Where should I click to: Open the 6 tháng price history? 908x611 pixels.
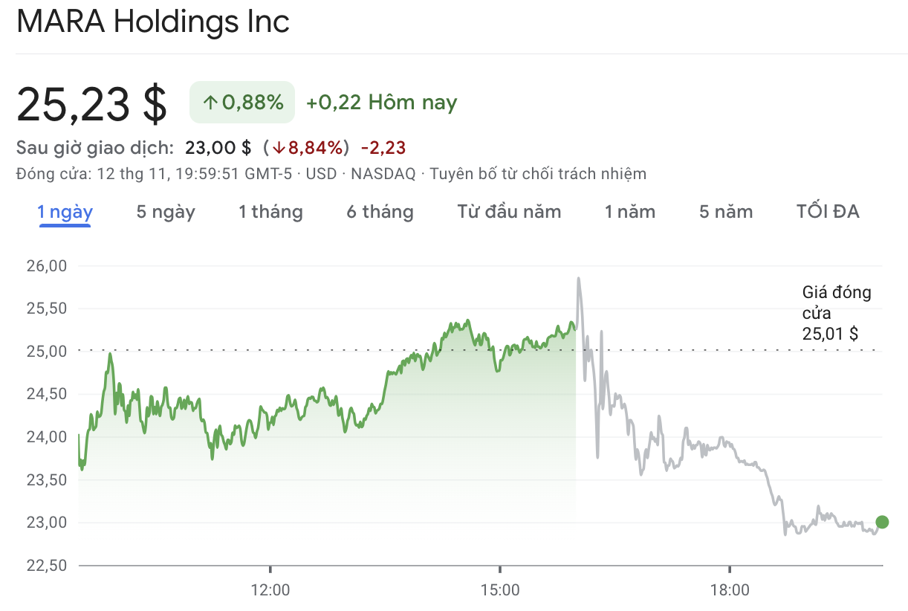pyautogui.click(x=380, y=212)
